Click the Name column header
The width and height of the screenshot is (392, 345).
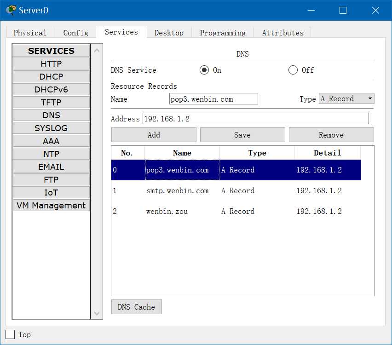tap(182, 153)
